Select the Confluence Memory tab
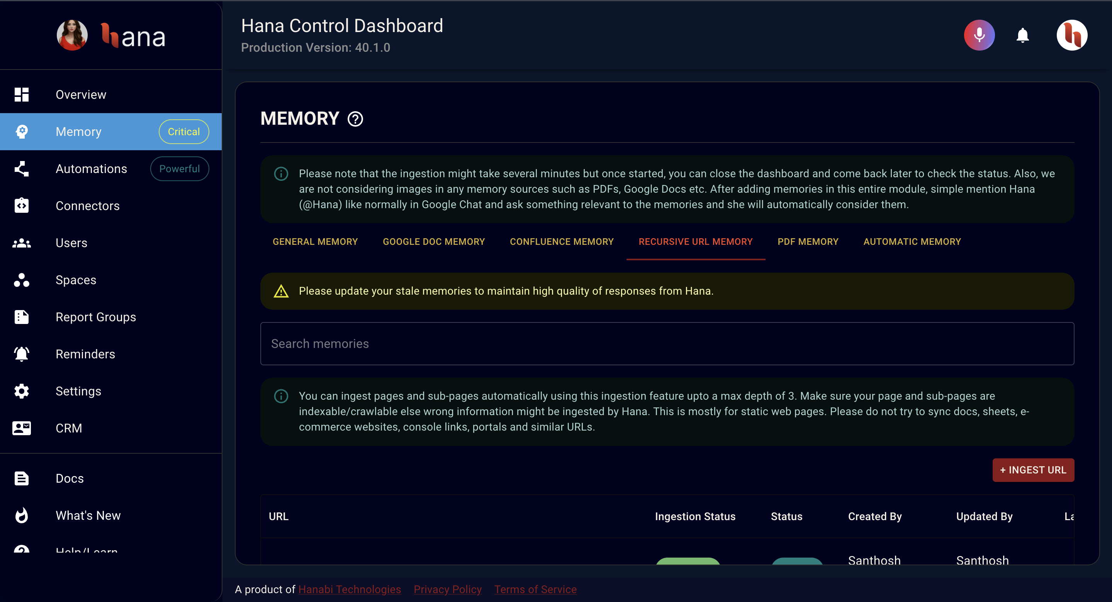 pos(562,242)
